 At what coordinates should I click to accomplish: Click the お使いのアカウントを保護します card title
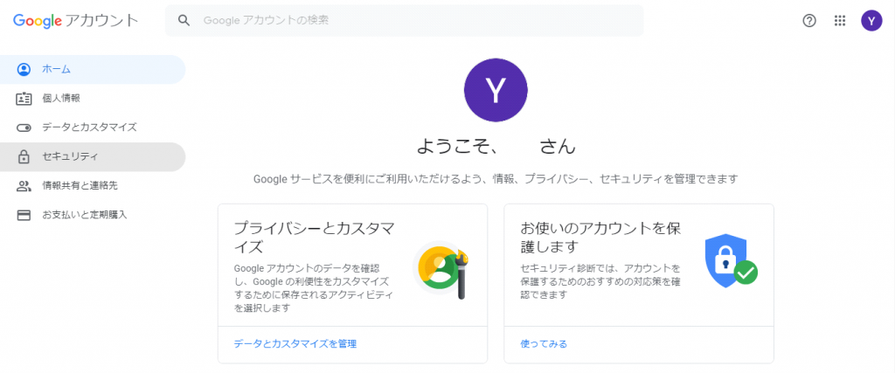[600, 238]
